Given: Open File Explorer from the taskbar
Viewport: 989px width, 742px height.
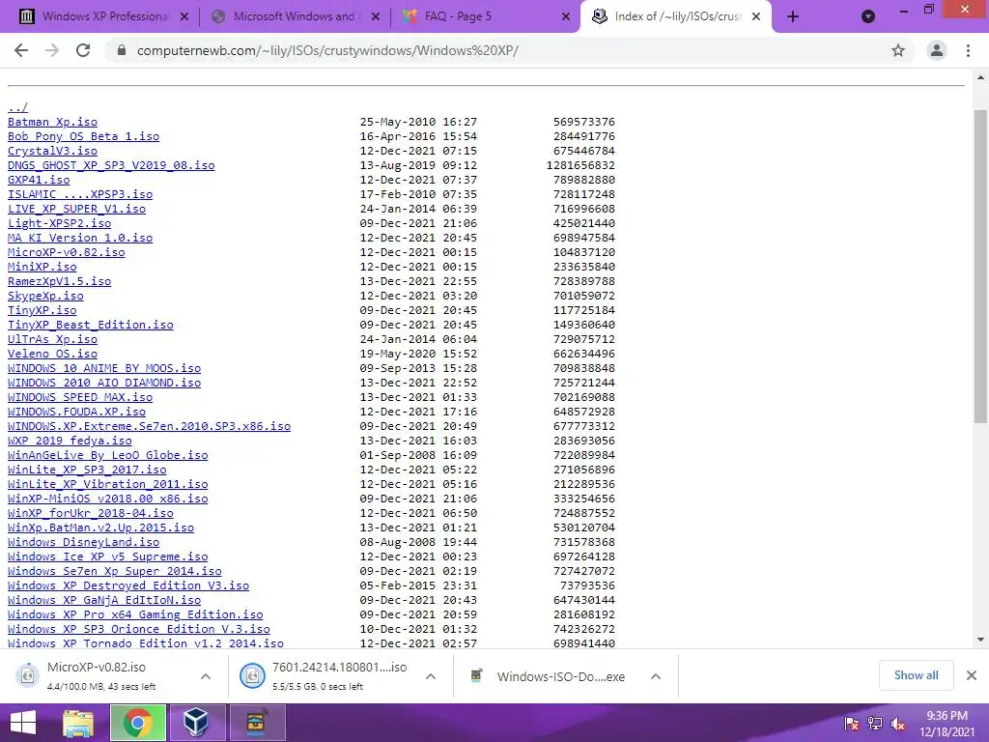Looking at the screenshot, I should (78, 723).
